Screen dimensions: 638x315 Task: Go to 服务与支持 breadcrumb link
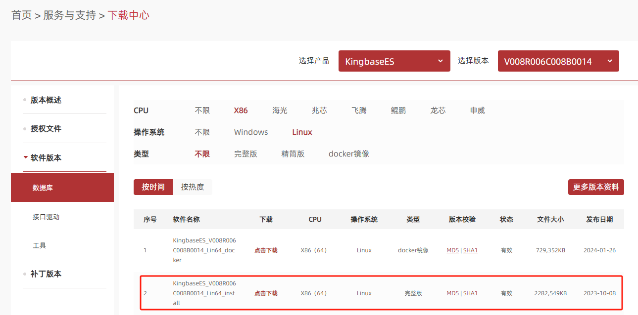click(x=70, y=15)
